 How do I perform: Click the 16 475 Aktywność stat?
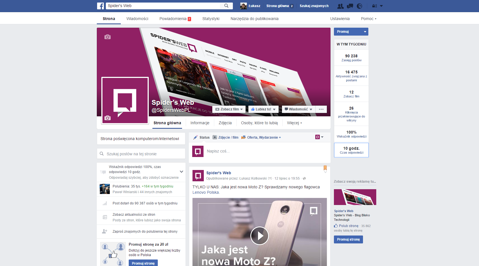tap(351, 76)
